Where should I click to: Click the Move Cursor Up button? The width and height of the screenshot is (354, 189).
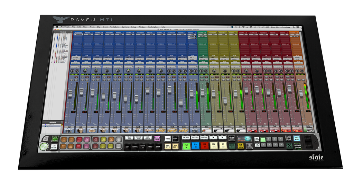pos(119,139)
